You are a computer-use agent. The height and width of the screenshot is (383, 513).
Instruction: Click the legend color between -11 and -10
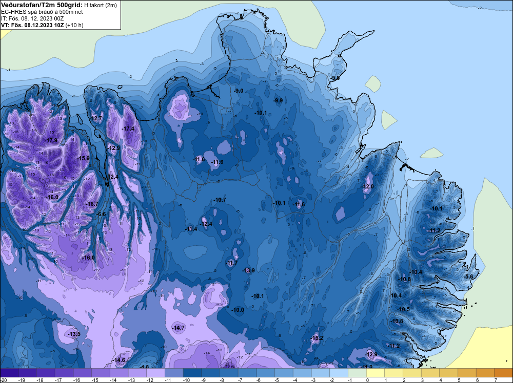coord(174,373)
